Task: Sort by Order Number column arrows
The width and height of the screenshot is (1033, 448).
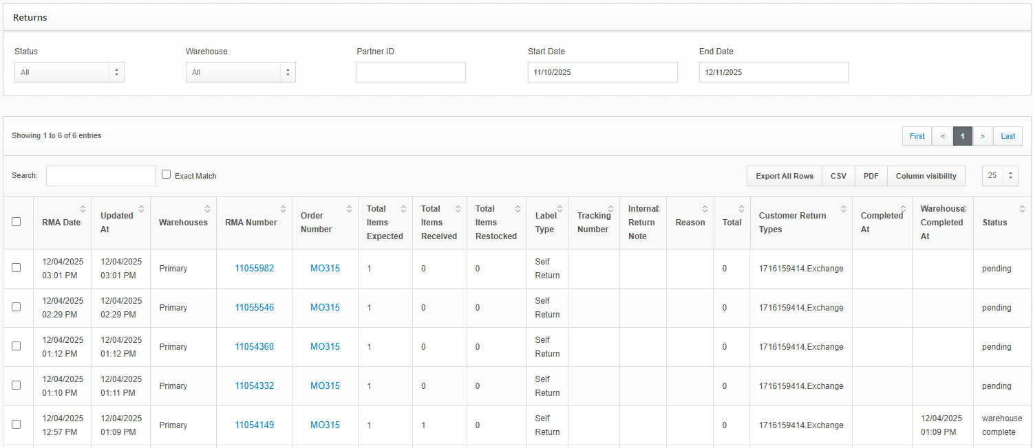Action: click(349, 209)
